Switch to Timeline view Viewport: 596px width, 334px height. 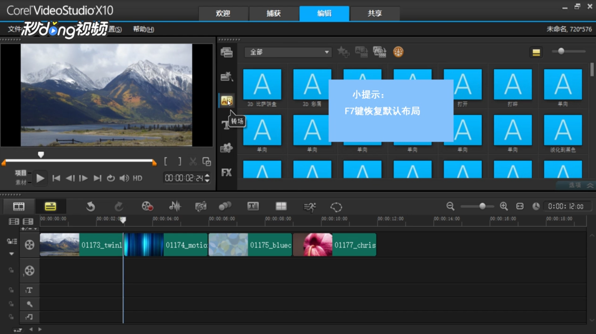tap(50, 206)
